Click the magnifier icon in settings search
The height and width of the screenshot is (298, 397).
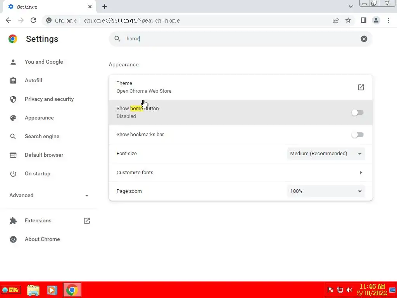117,39
